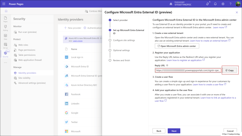Open the app launcher waffle icon
The image size is (242, 136).
coord(4,4)
